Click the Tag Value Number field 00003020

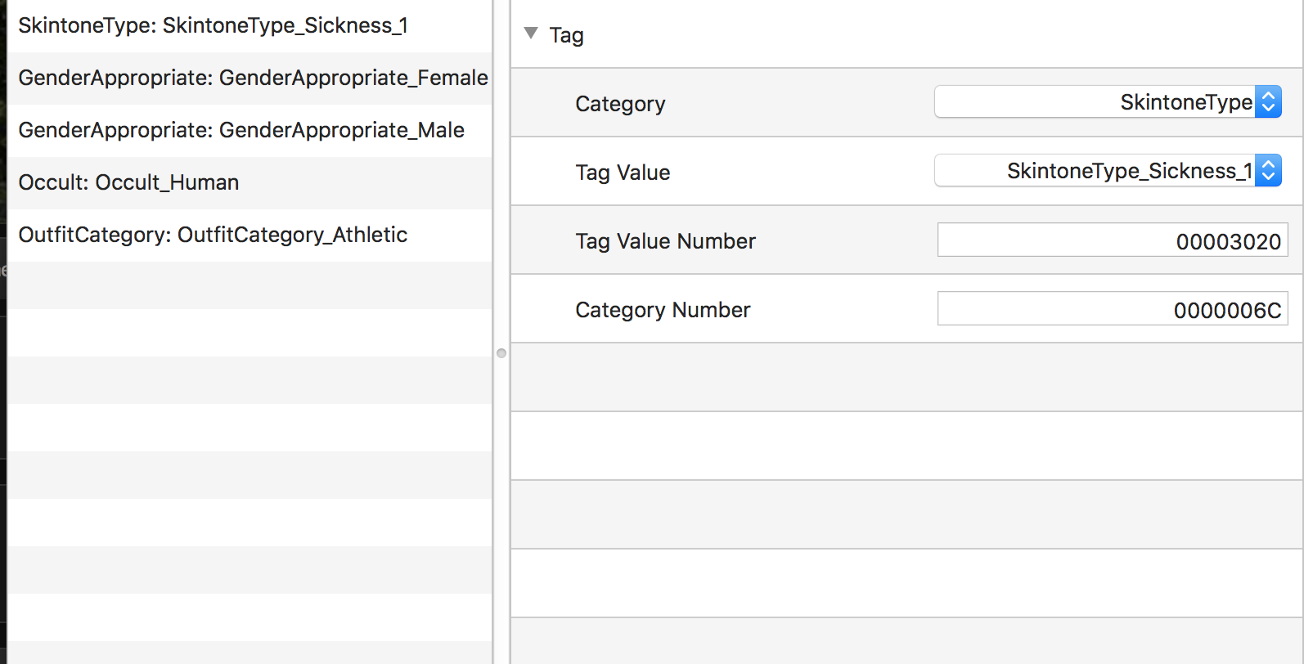1113,240
